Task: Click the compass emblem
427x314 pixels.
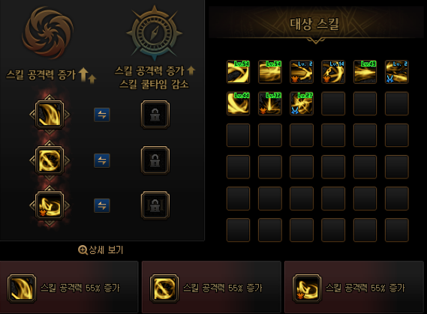Action: point(155,33)
